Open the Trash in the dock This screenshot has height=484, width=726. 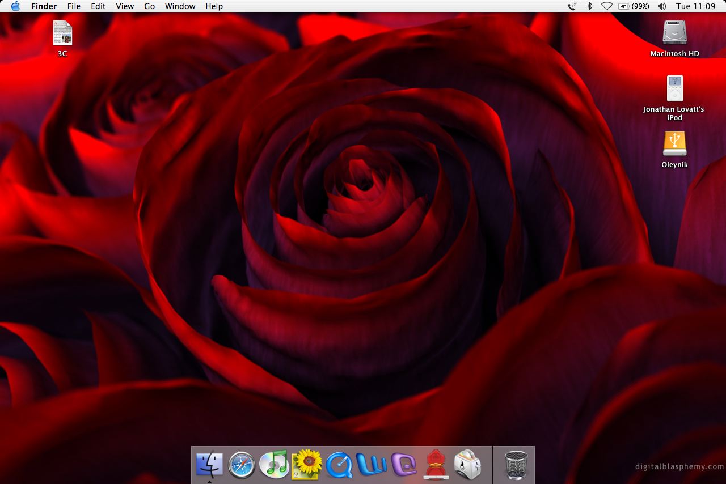(516, 465)
